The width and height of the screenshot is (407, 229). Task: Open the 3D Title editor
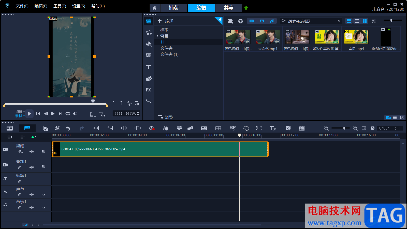coord(273,128)
